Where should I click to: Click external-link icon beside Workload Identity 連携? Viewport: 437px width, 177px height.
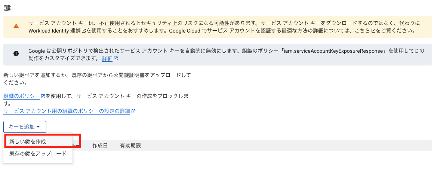84,31
